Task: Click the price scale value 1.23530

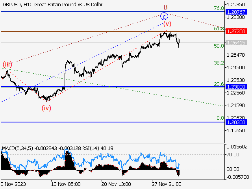Action: (x=235, y=80)
